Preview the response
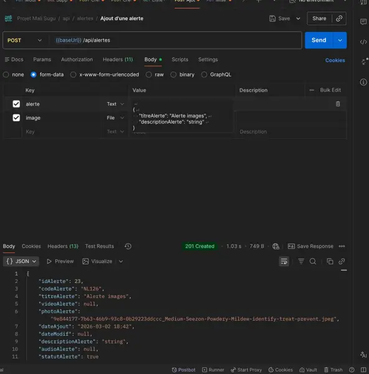Viewport: 369px width, 374px height. pyautogui.click(x=60, y=261)
